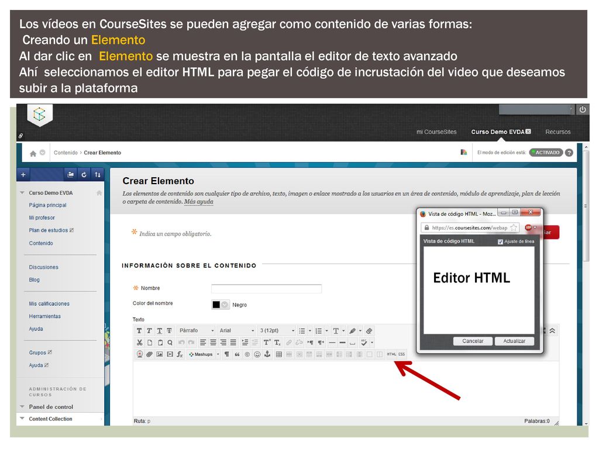
Task: Click Cancelar in HTML code view
Action: click(x=473, y=341)
